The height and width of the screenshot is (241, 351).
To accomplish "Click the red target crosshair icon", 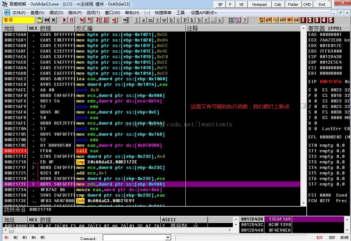I will click(x=289, y=20).
